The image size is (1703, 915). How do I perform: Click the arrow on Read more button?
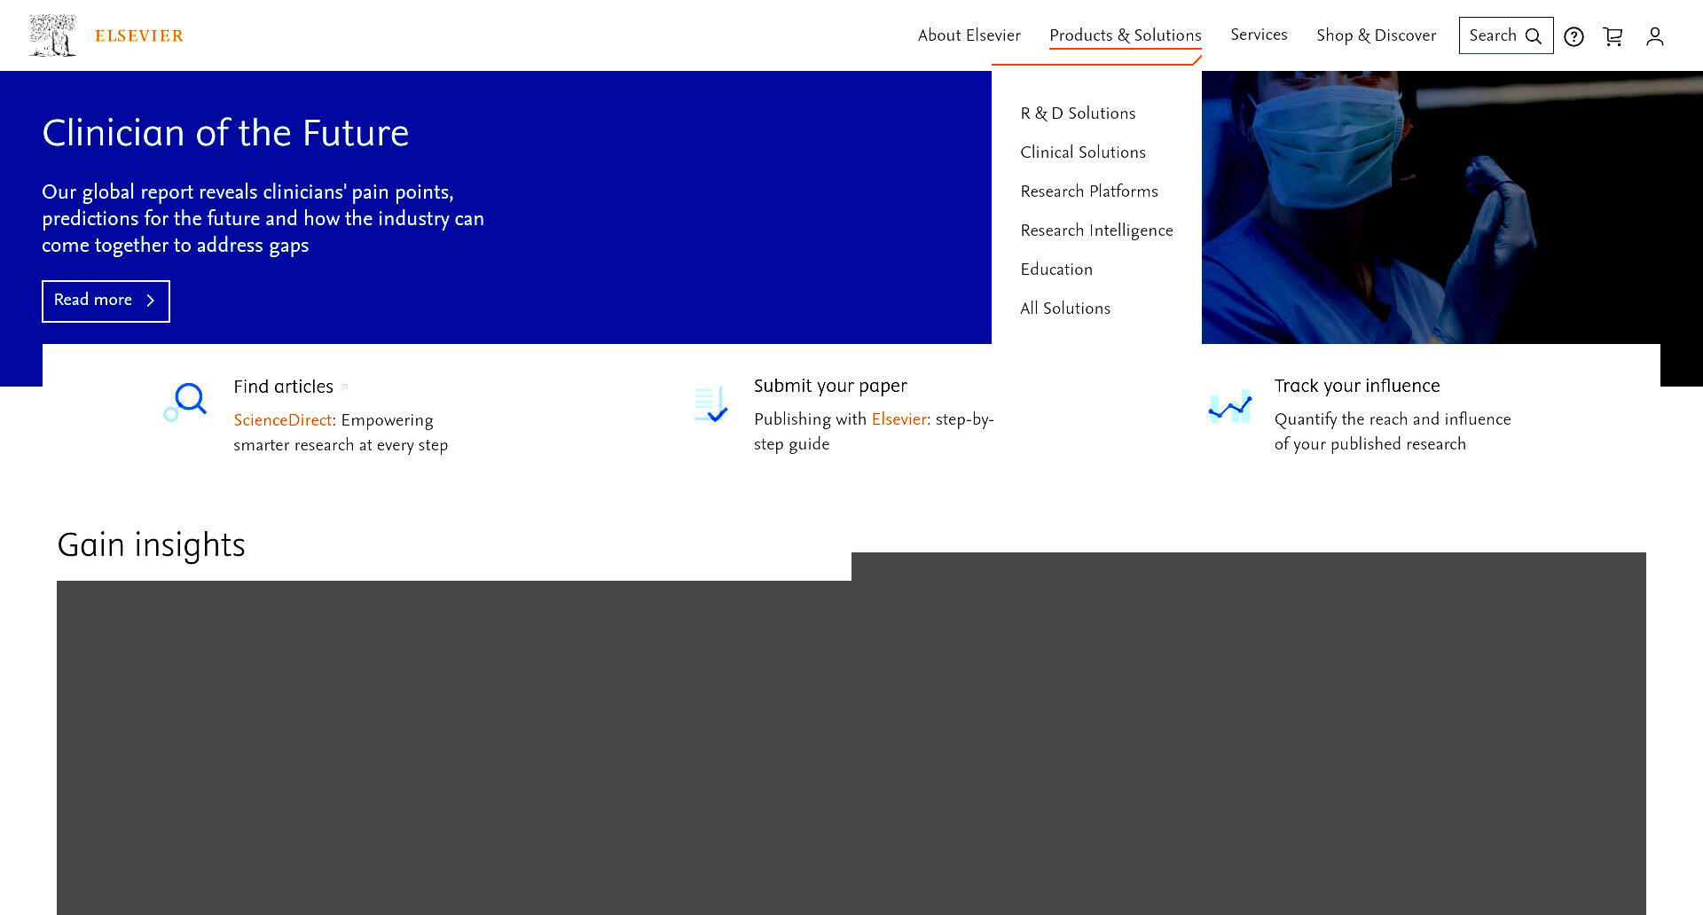pyautogui.click(x=151, y=301)
